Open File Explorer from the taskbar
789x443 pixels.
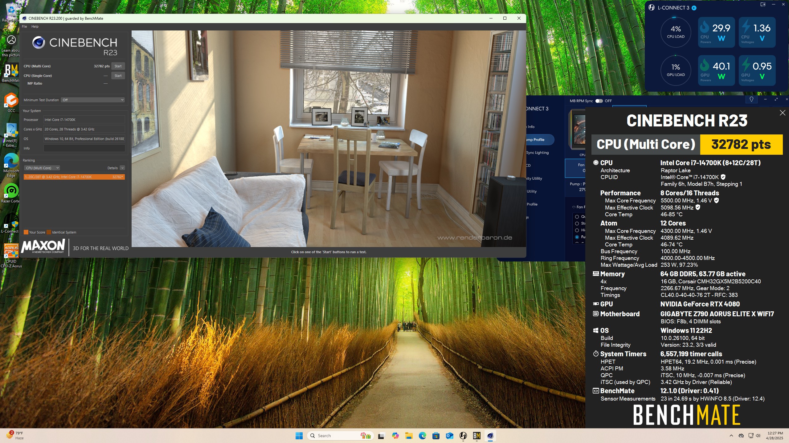(x=409, y=436)
